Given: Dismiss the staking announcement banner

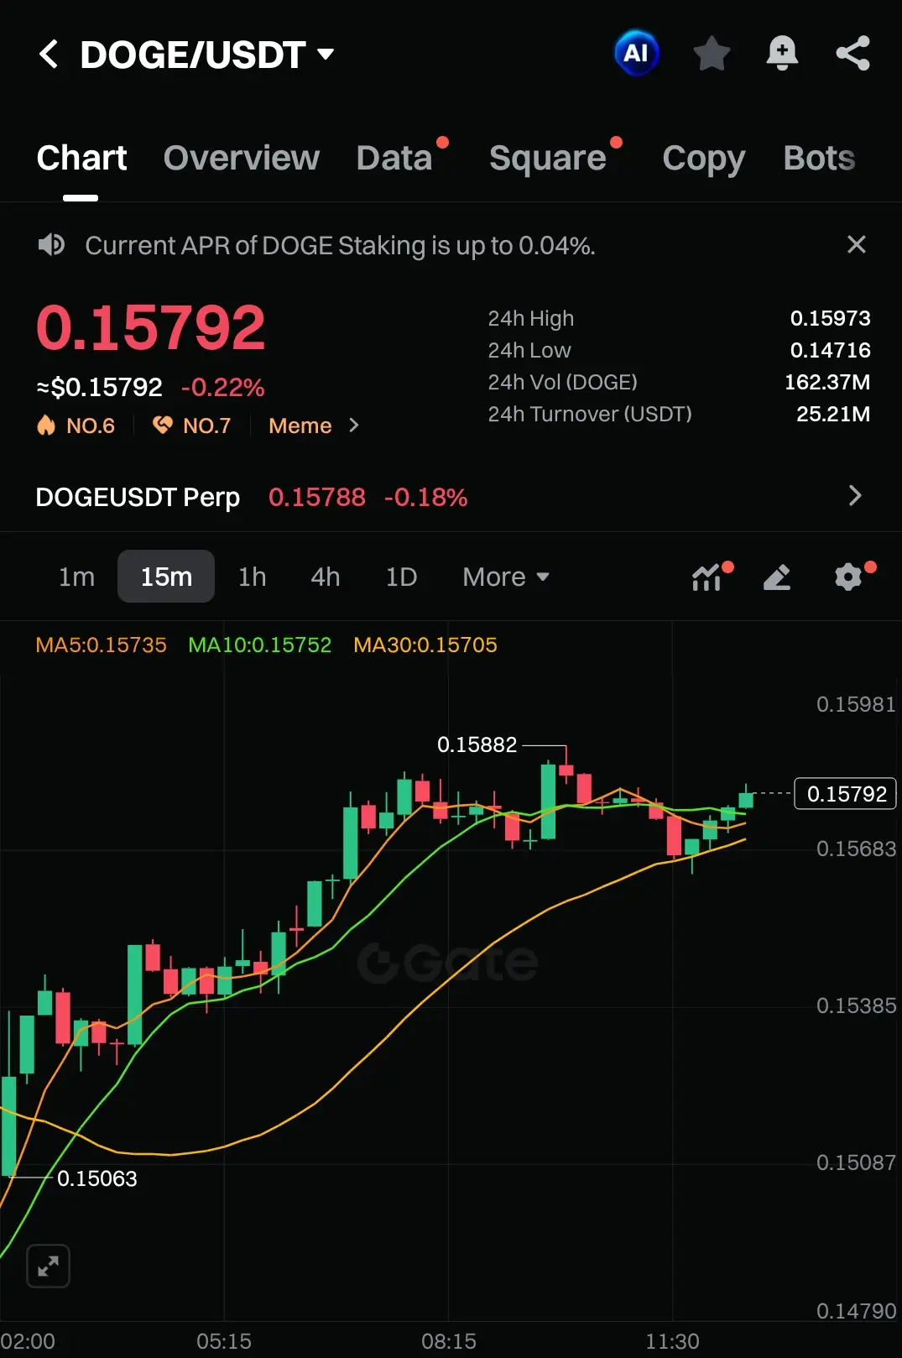Looking at the screenshot, I should (856, 244).
